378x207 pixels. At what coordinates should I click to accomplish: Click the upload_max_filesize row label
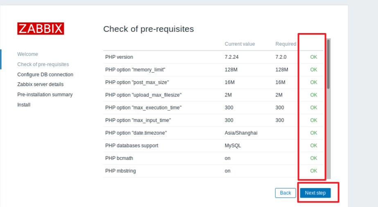point(143,95)
